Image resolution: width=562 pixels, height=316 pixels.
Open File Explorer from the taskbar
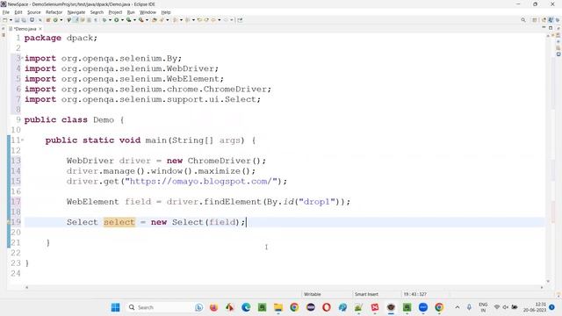click(x=278, y=307)
